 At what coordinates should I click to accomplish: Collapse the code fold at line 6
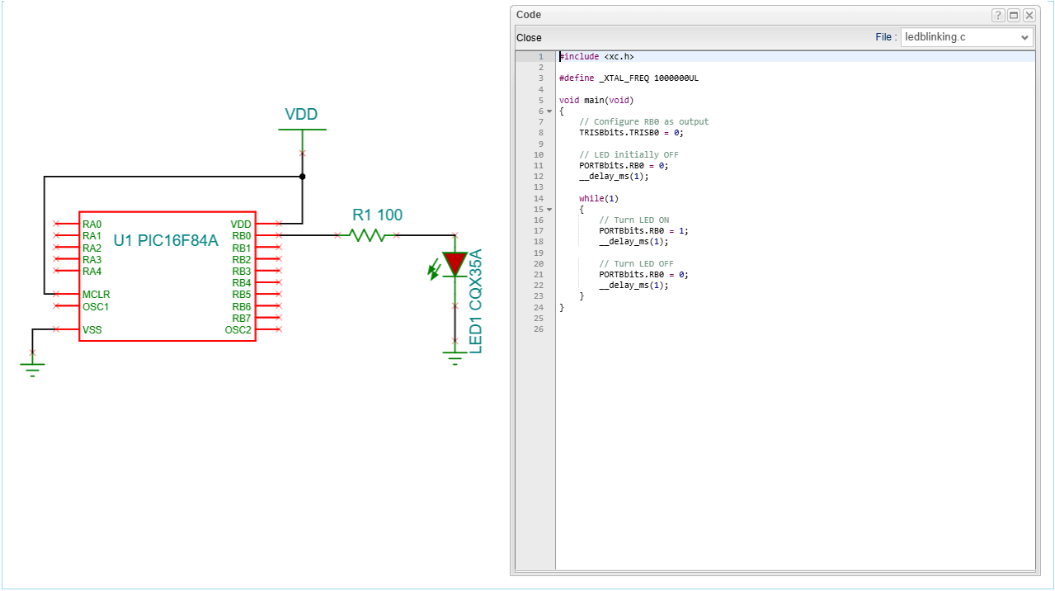(549, 111)
